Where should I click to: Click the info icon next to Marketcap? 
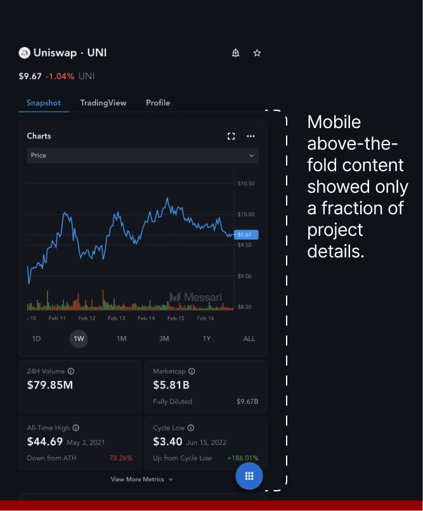tap(192, 371)
